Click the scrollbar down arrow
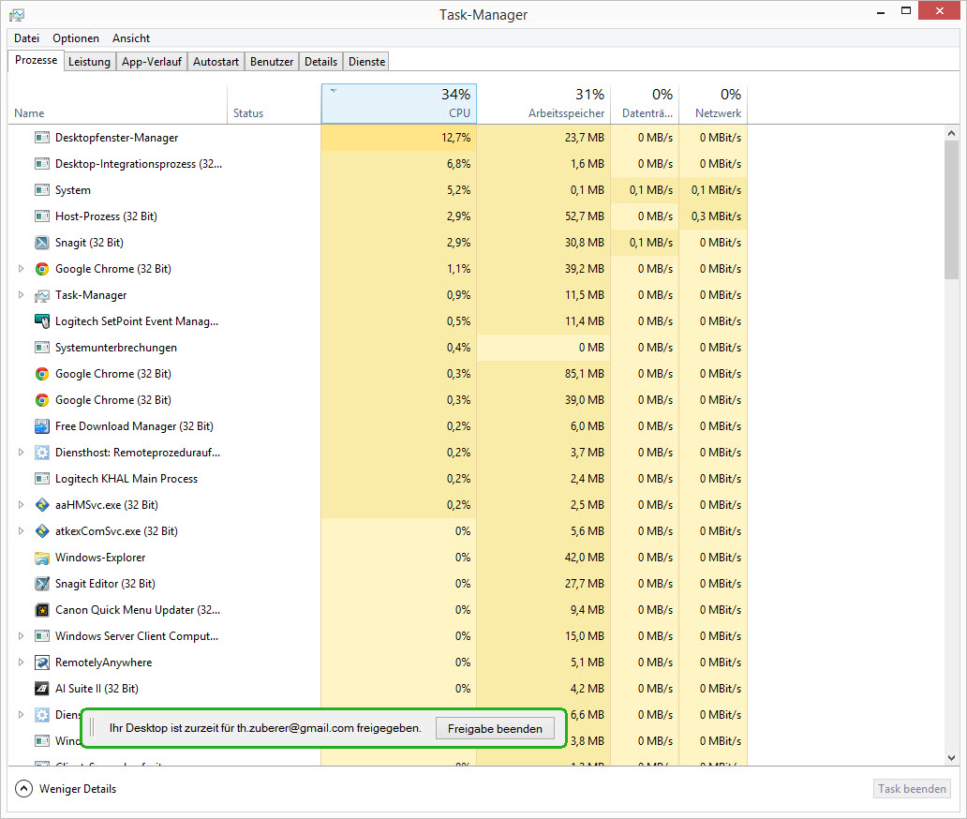 click(951, 758)
